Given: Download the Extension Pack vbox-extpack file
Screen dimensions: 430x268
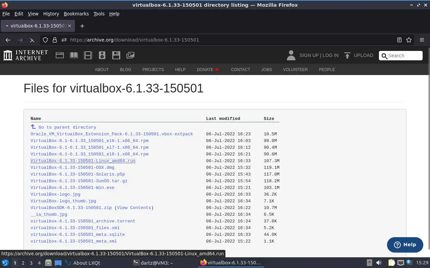Looking at the screenshot, I should [112, 134].
